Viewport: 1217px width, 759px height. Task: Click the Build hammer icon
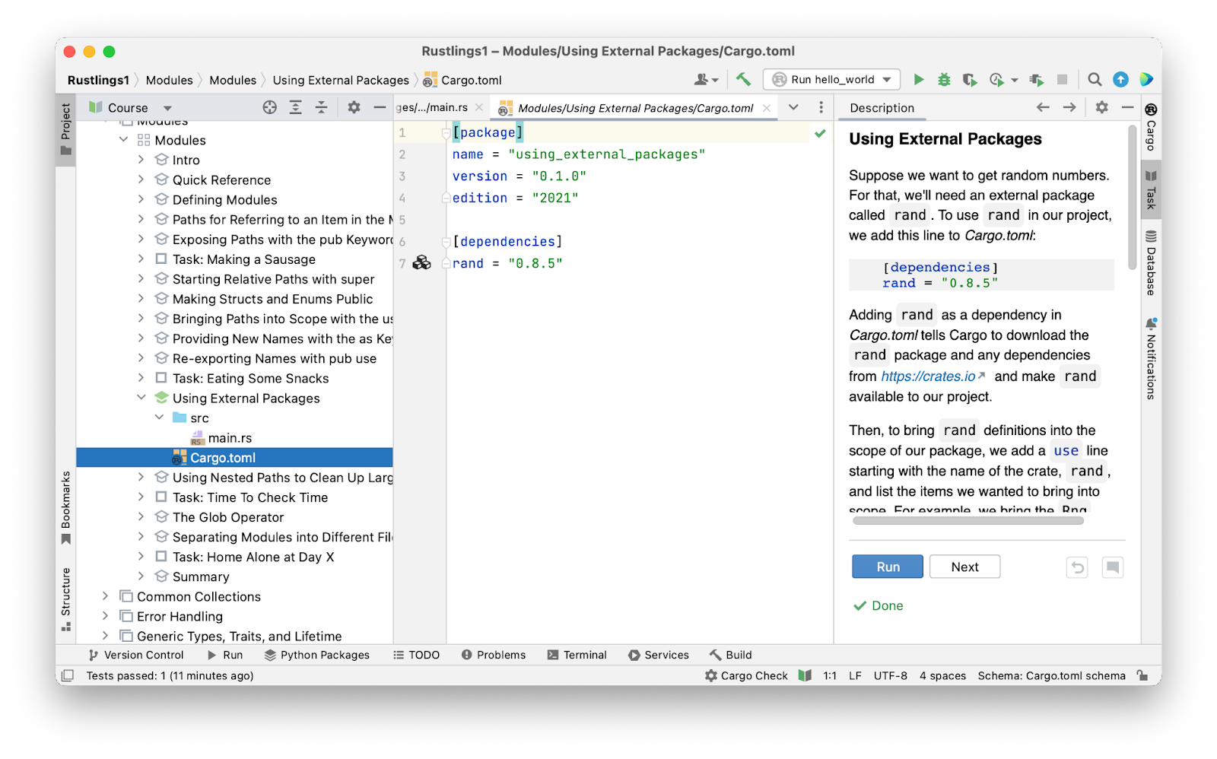click(743, 80)
